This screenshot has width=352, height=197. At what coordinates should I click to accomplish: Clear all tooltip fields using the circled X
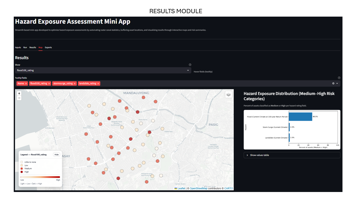(333, 83)
